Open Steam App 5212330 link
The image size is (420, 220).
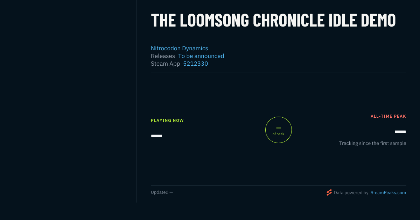pyautogui.click(x=195, y=64)
